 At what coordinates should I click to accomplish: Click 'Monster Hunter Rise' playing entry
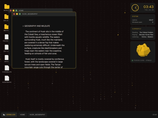click(146, 35)
